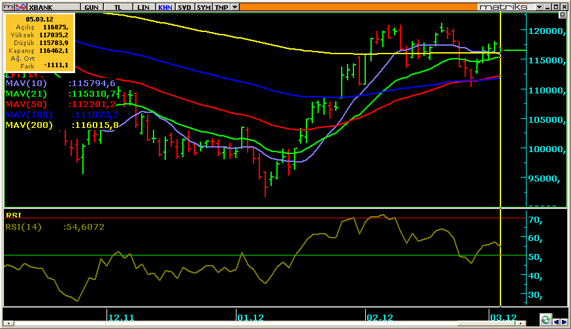Click the RSI 70 axis label
This screenshot has width=571, height=329.
(536, 220)
